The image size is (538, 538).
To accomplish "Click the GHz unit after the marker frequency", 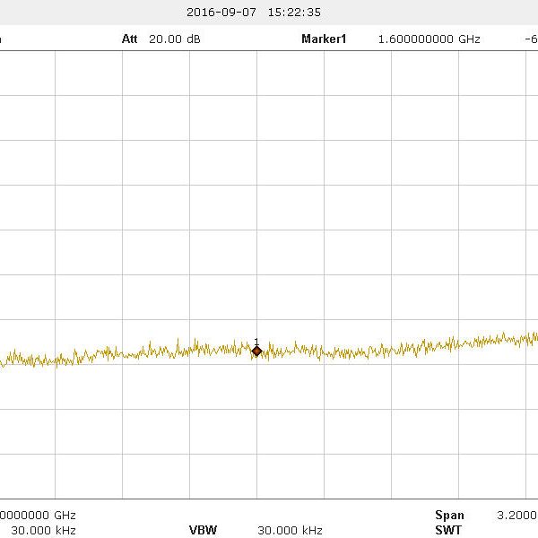I will tap(470, 39).
